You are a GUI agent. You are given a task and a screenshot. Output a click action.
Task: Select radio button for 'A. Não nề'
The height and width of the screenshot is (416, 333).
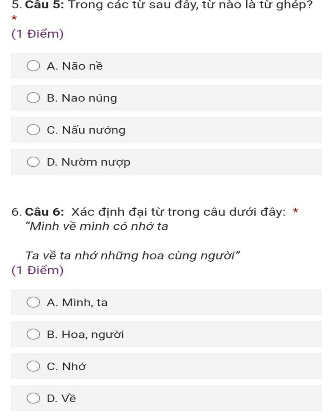pyautogui.click(x=33, y=66)
